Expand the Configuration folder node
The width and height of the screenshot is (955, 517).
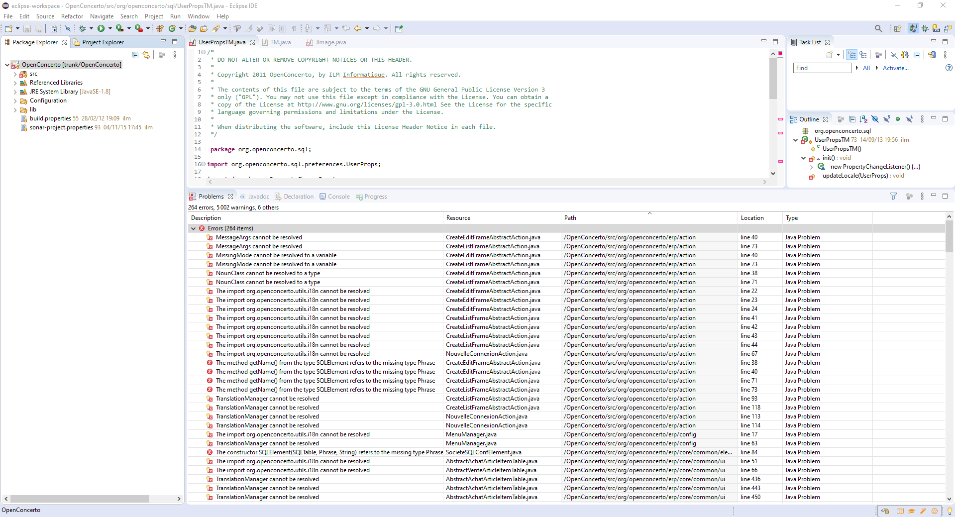coord(15,101)
